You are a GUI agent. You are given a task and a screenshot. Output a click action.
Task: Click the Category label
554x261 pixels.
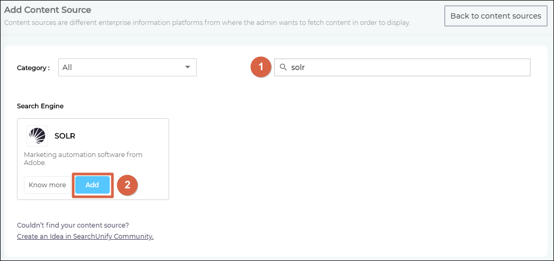[33, 68]
